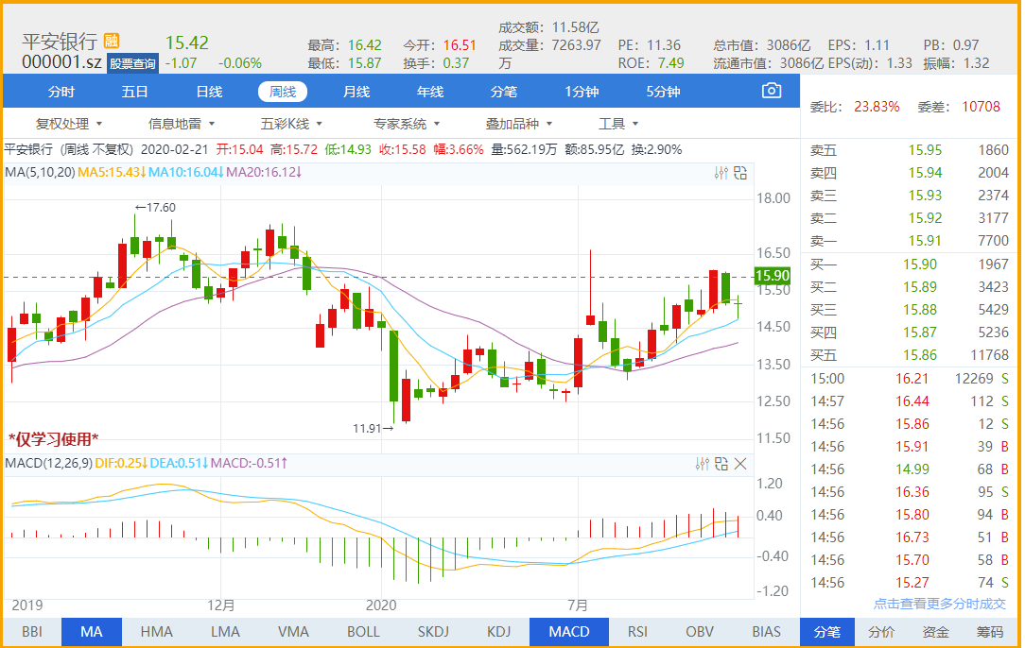Click the 2020 time axis label
The height and width of the screenshot is (648, 1025).
381,605
